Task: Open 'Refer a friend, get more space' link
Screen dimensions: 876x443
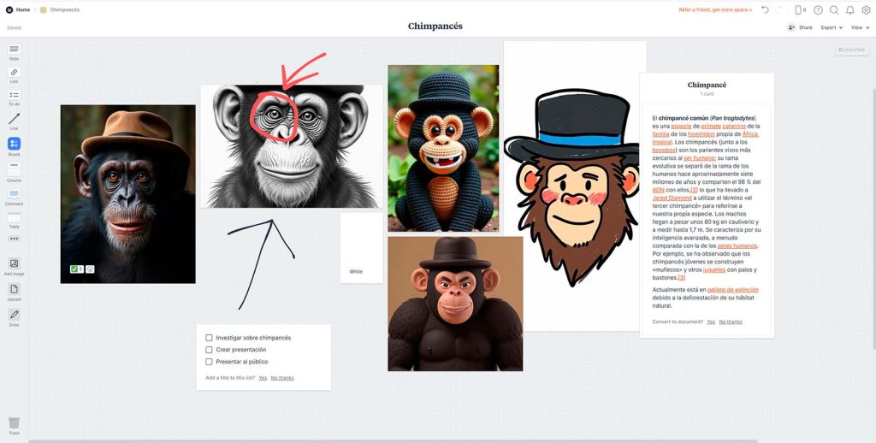Action: pos(715,9)
